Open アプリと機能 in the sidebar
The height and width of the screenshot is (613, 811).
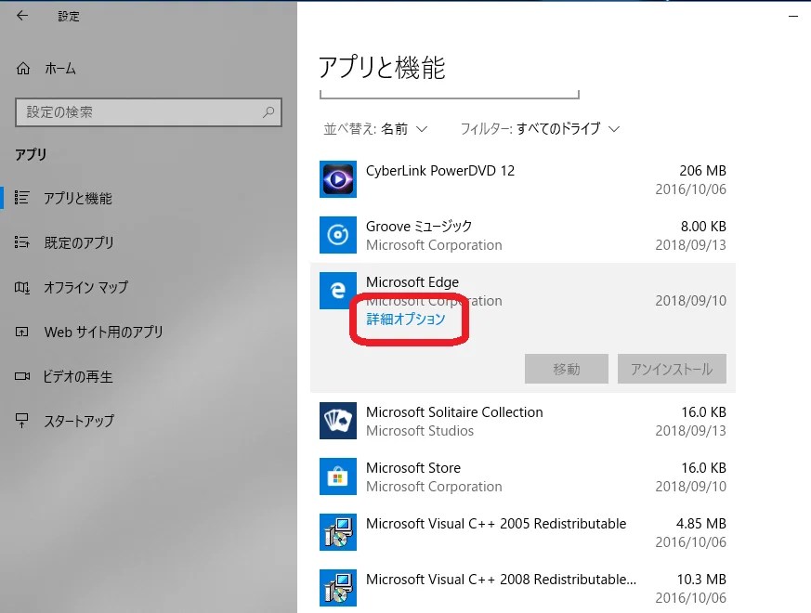click(x=78, y=198)
